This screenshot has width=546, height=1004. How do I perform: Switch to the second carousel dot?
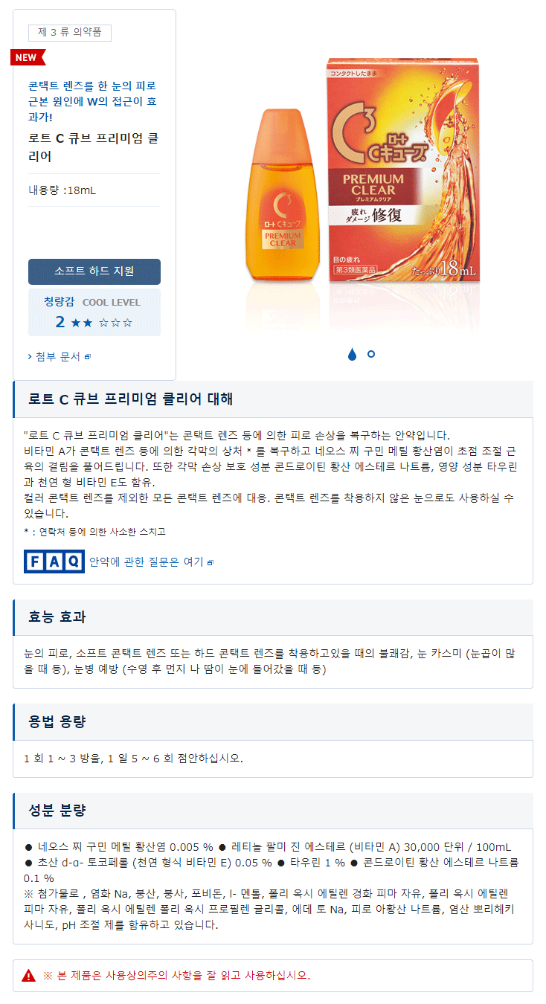(371, 355)
